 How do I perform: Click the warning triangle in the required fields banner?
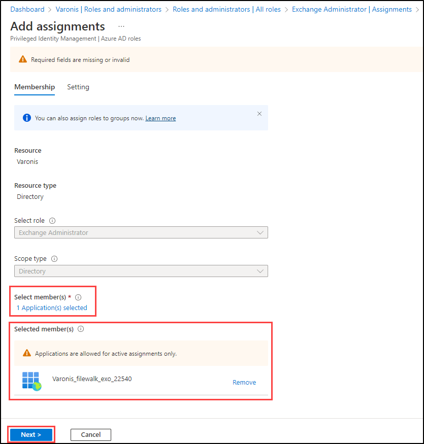(23, 59)
